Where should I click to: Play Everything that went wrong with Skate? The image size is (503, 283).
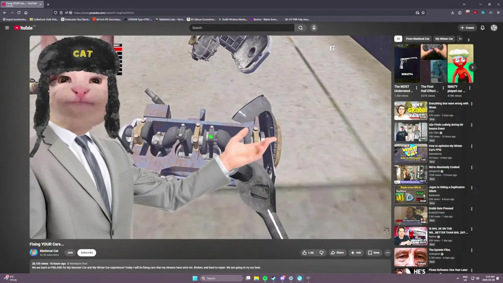pyautogui.click(x=411, y=110)
